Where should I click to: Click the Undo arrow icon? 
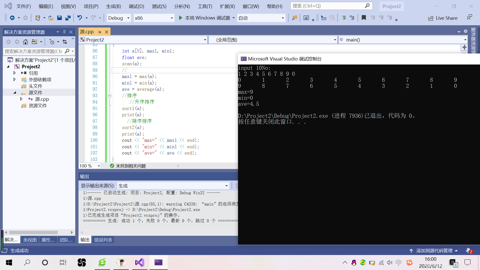79,18
